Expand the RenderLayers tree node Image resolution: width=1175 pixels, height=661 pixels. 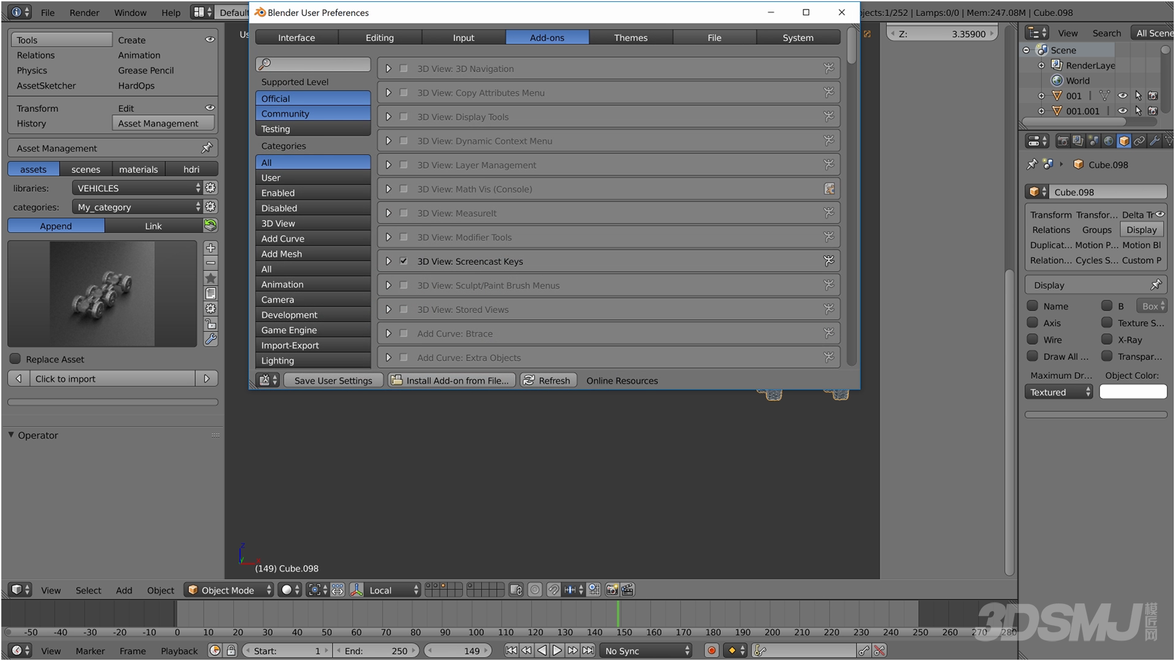point(1042,65)
